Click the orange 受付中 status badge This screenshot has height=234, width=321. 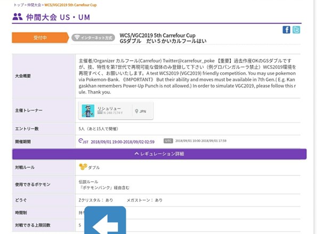tap(40, 38)
